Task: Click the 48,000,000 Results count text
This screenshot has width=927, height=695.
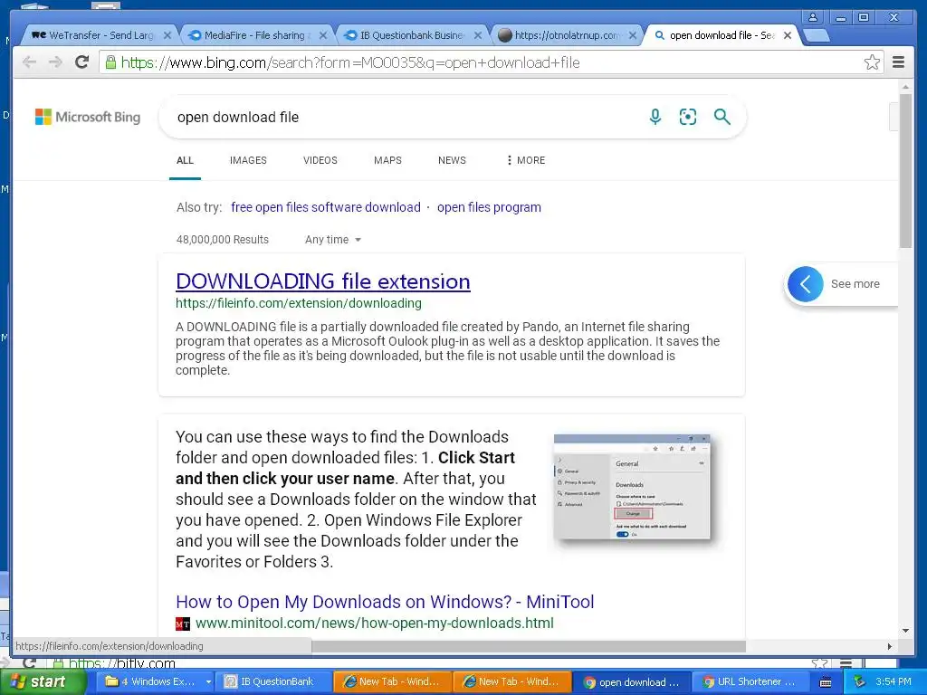Action: pyautogui.click(x=223, y=240)
